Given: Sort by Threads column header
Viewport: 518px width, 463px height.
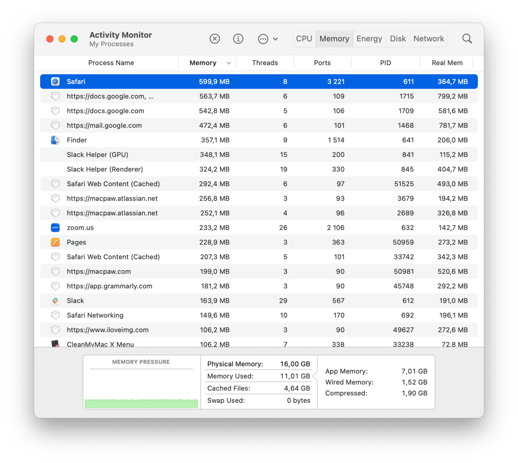Looking at the screenshot, I should click(x=265, y=63).
